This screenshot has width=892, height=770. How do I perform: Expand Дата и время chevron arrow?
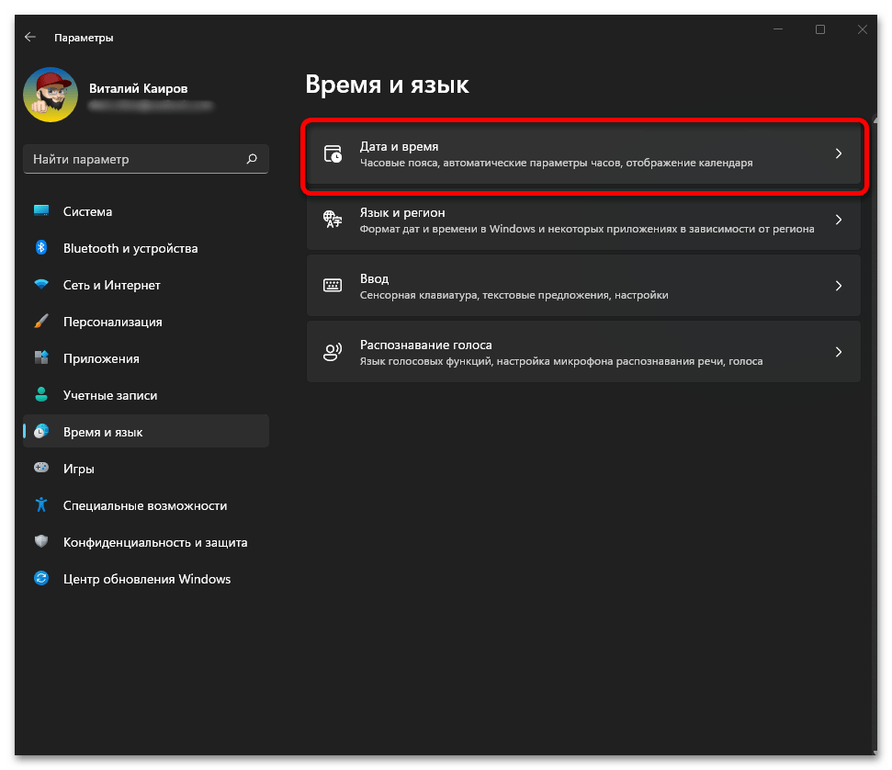click(x=838, y=154)
